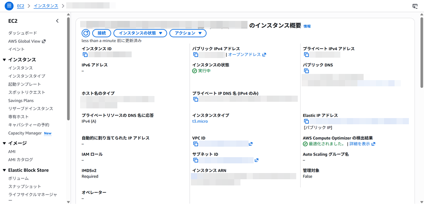Collapse the イメージ sidebar section
424x204 pixels.
pos(5,143)
